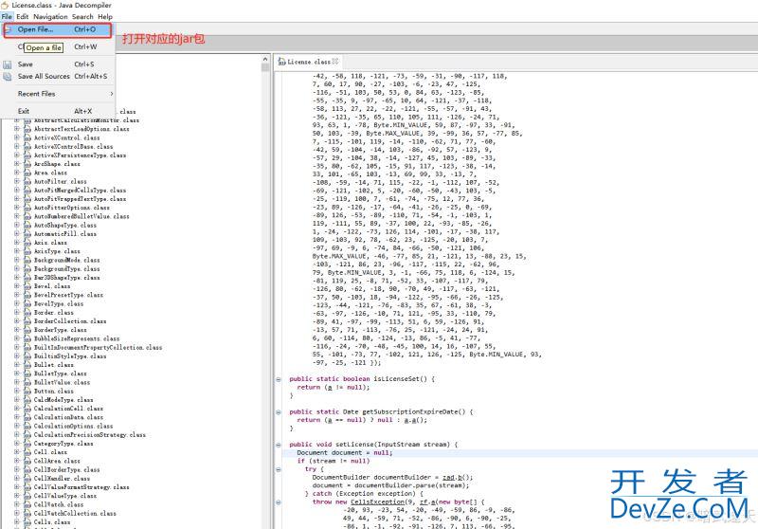Click the Save All Sources icon

point(8,77)
